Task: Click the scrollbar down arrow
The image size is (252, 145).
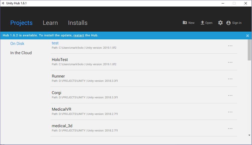Action: [x=249, y=135]
